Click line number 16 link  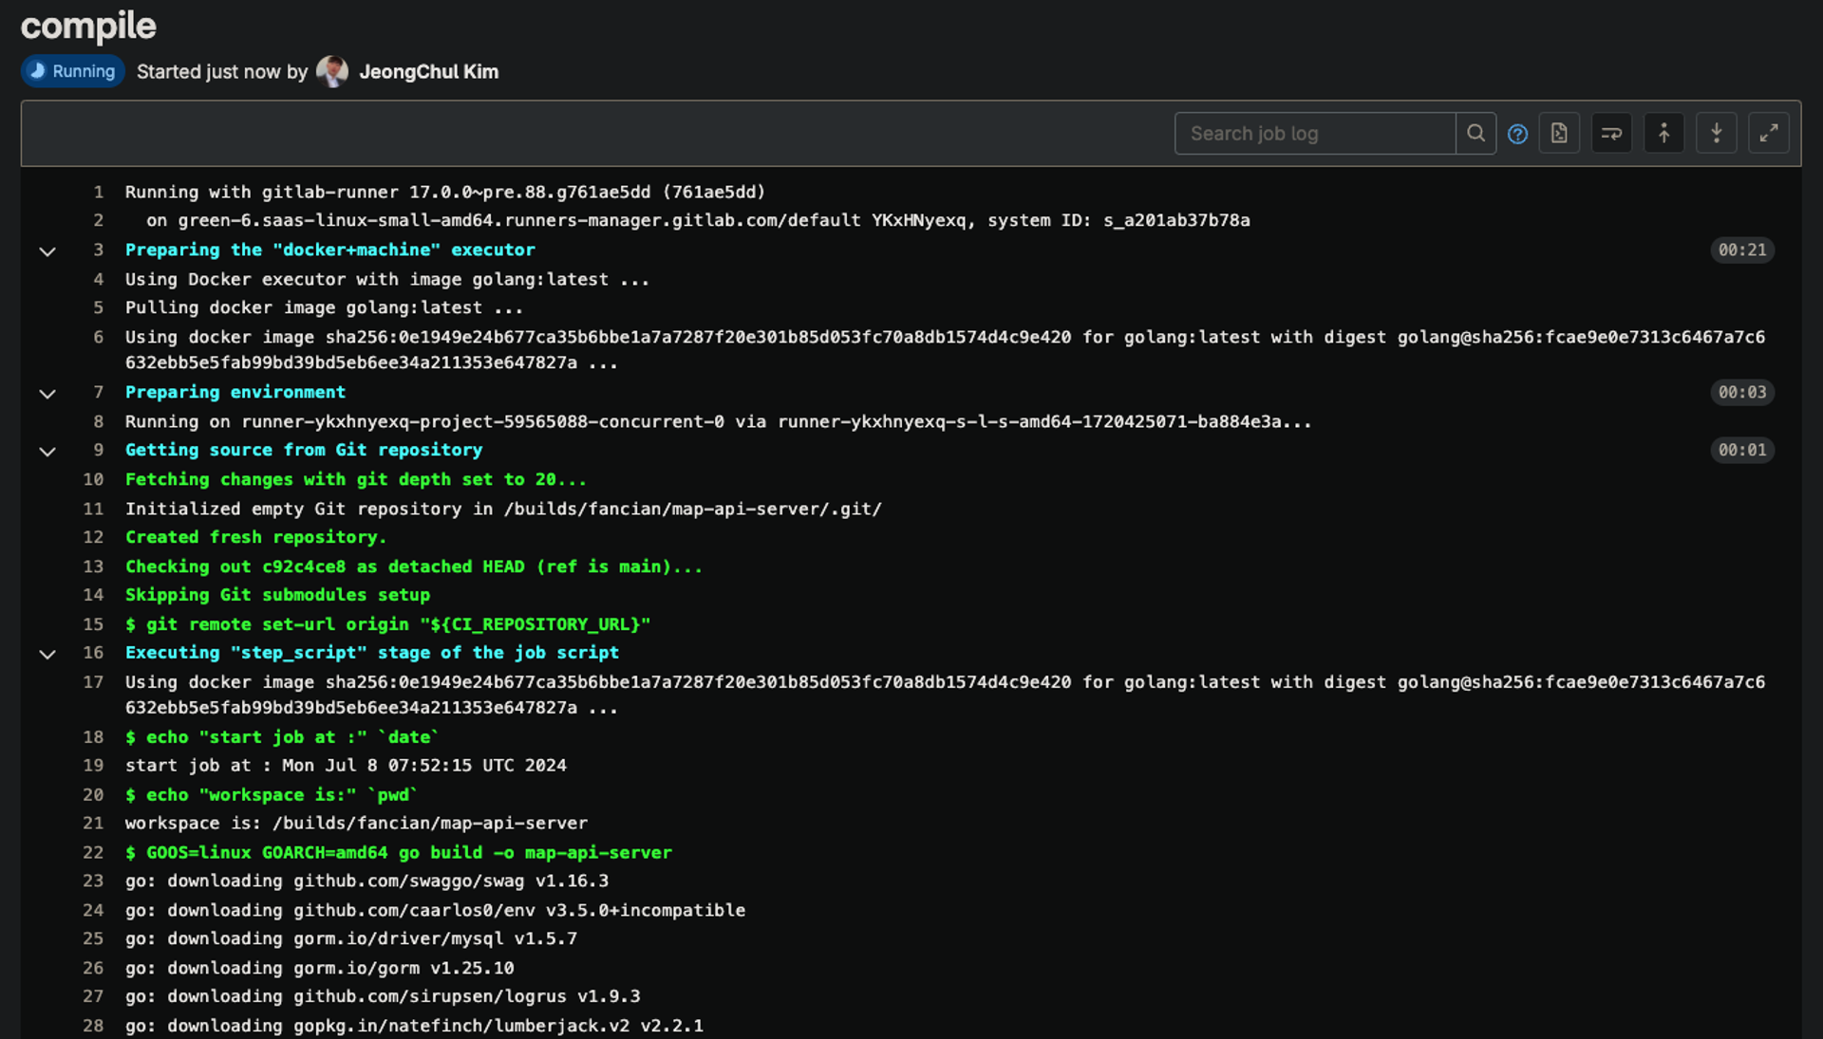pos(93,653)
